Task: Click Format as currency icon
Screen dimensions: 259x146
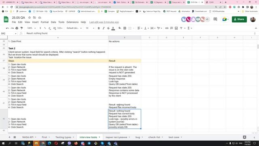Action: [x=40, y=28]
